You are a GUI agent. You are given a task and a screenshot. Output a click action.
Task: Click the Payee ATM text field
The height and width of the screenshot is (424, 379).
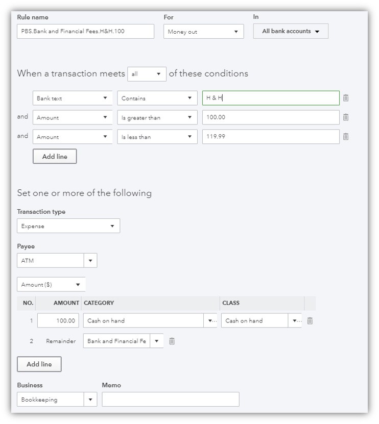point(51,260)
